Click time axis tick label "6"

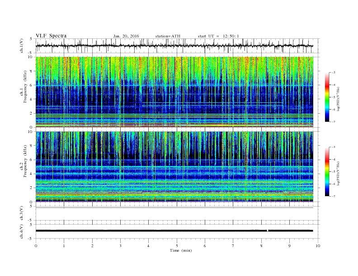click(x=205, y=246)
